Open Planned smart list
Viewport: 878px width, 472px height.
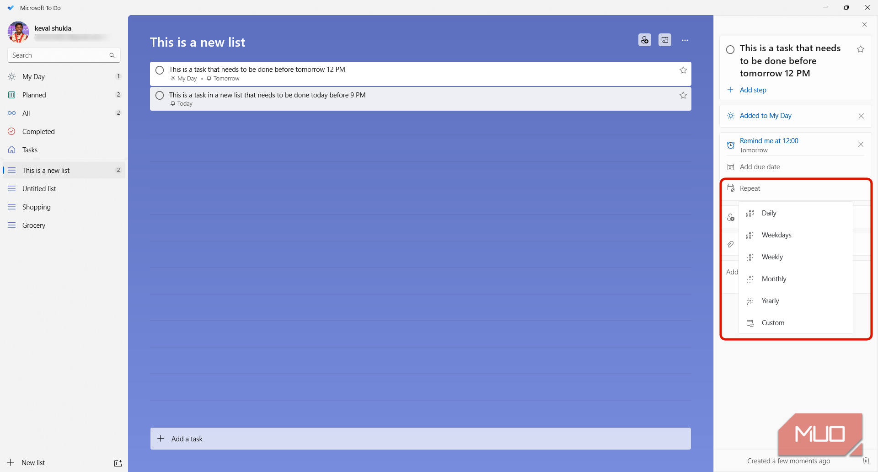pos(64,95)
